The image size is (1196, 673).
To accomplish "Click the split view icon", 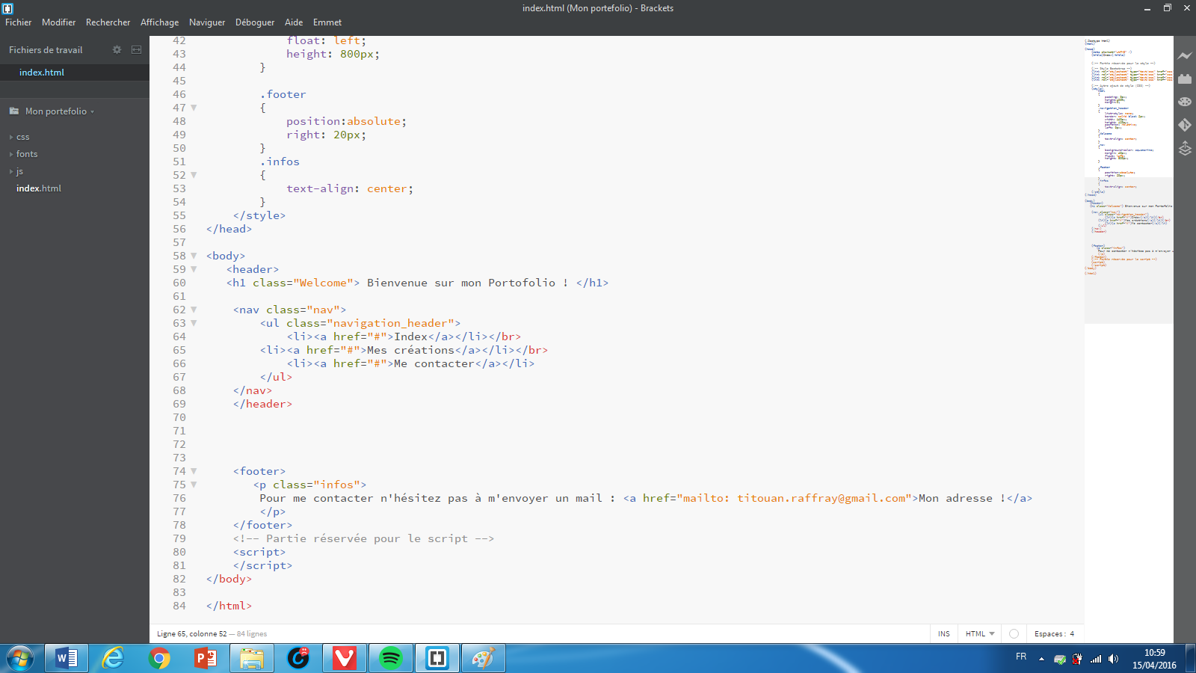I will [136, 49].
